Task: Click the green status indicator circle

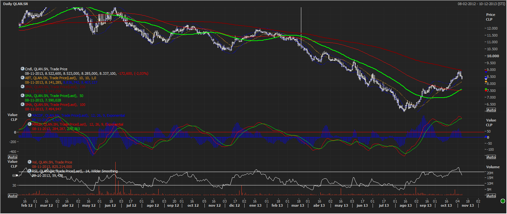Action: coord(503,201)
